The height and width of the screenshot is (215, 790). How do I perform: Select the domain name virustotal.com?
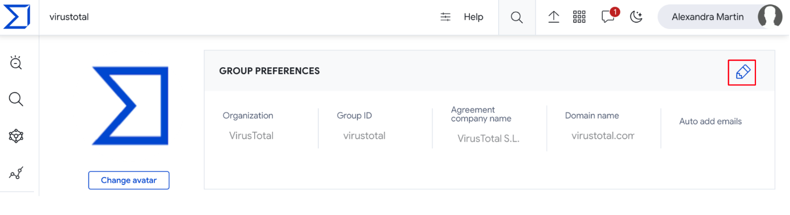point(603,136)
